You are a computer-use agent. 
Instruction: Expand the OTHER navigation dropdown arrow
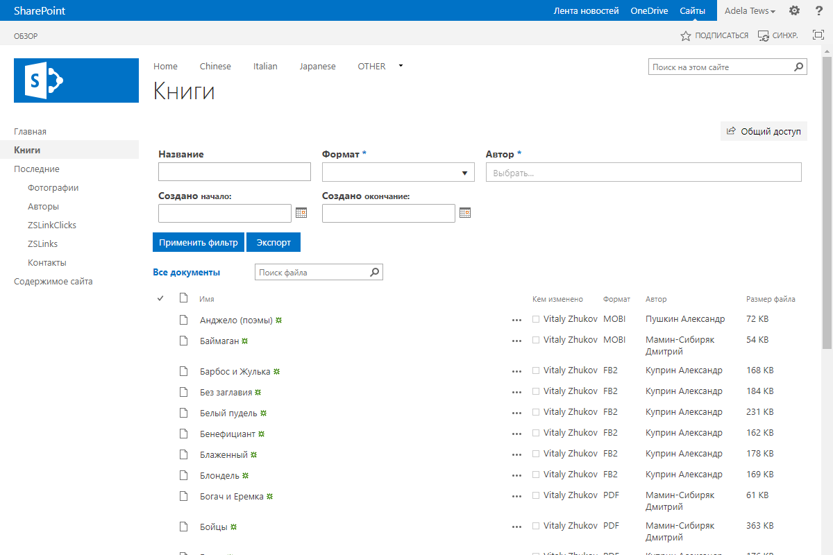click(x=401, y=66)
